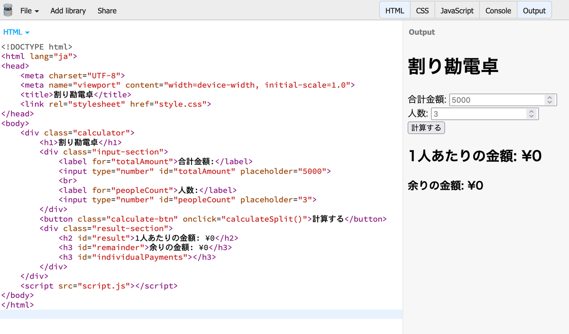Image resolution: width=569 pixels, height=334 pixels.
Task: Click the input id="peopleCount" code line
Action: (187, 200)
